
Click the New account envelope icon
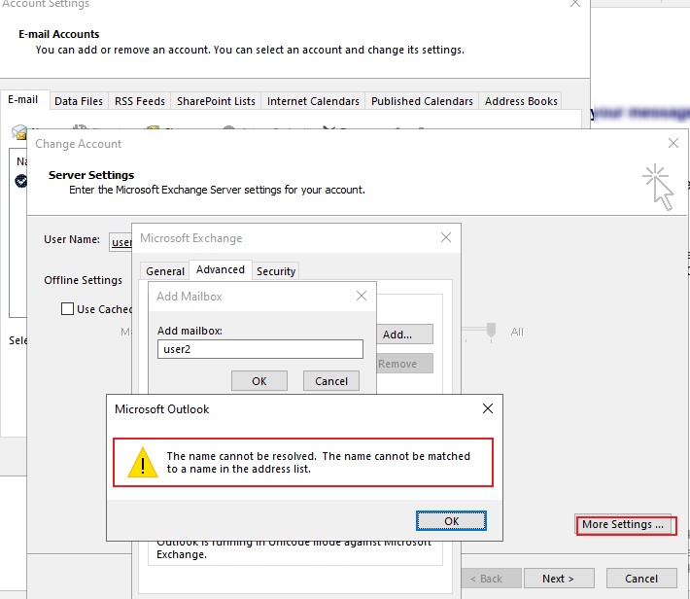19,131
